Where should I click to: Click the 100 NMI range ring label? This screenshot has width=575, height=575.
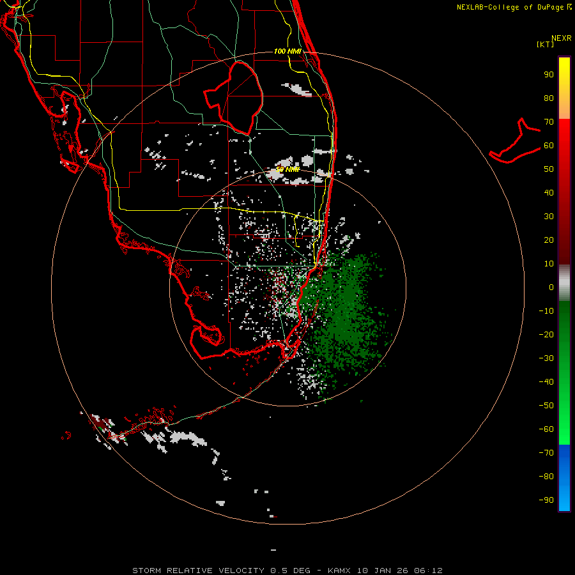point(287,51)
